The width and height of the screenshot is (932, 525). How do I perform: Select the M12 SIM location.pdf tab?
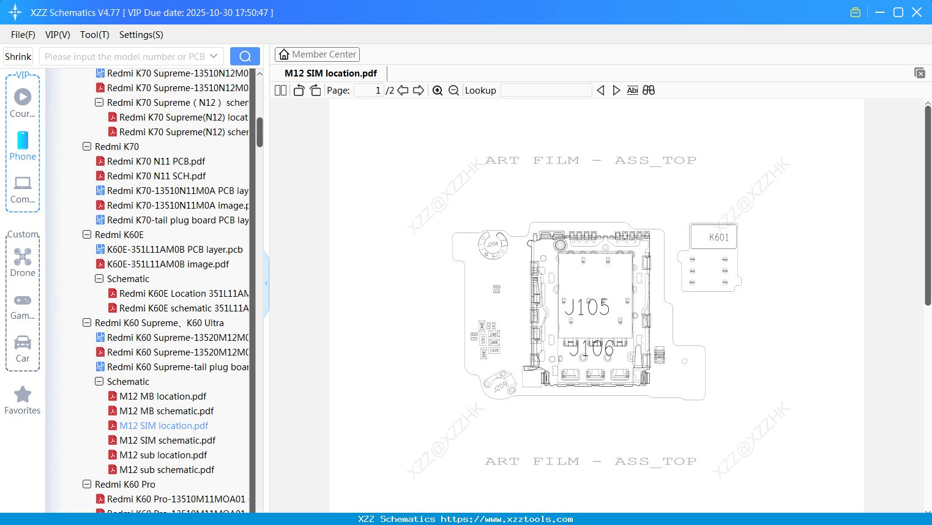[x=329, y=72]
